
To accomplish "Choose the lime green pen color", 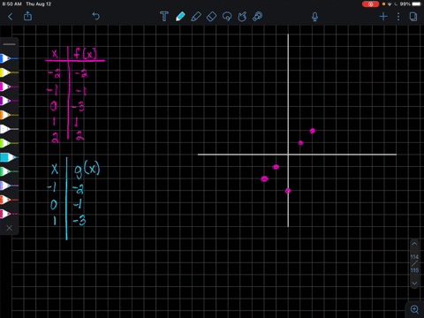I will (x=9, y=143).
